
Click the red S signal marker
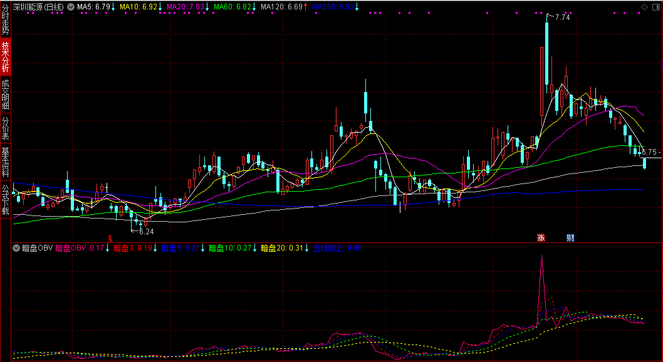pyautogui.click(x=110, y=238)
